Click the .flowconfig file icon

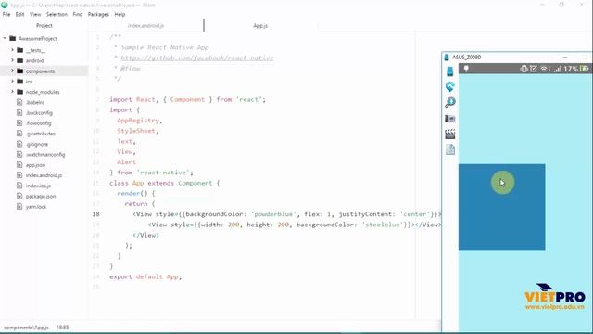pos(19,123)
